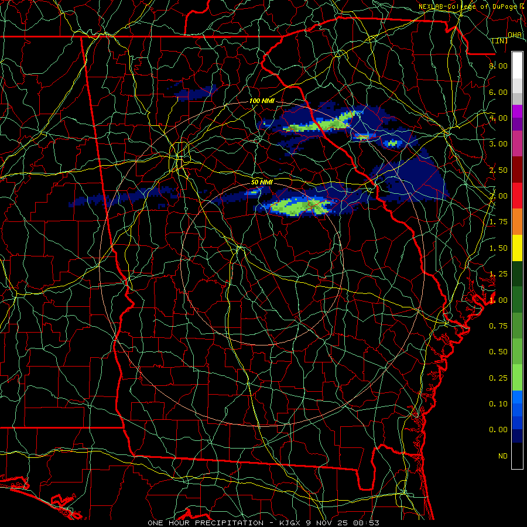This screenshot has width=527, height=527.
Task: Click the ONE HOUR PRECIPITATION caption text
Action: pos(206,523)
